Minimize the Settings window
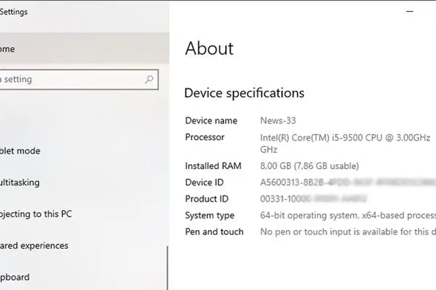This screenshot has height=290, width=436. coord(410,11)
